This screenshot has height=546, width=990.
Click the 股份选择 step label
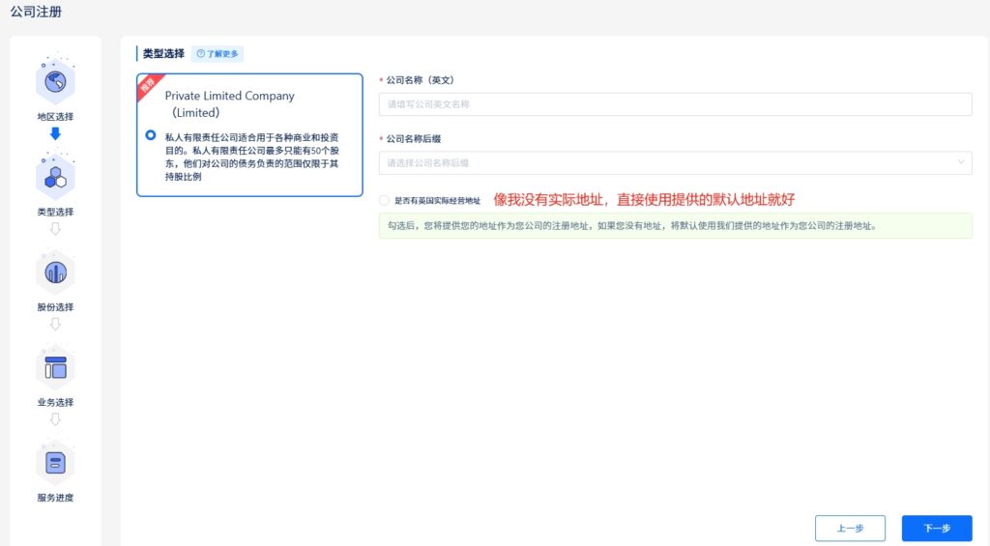[55, 307]
